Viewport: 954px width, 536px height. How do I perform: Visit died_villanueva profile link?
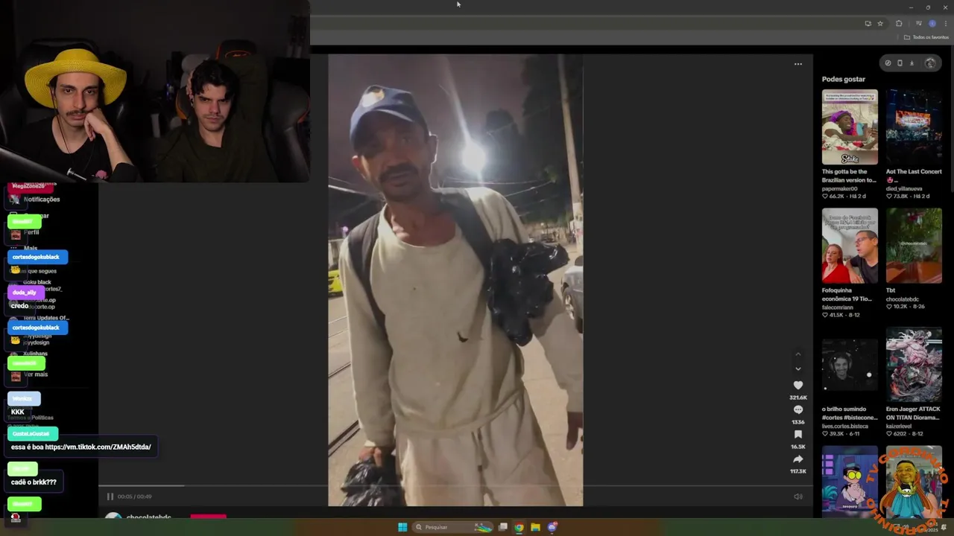904,188
